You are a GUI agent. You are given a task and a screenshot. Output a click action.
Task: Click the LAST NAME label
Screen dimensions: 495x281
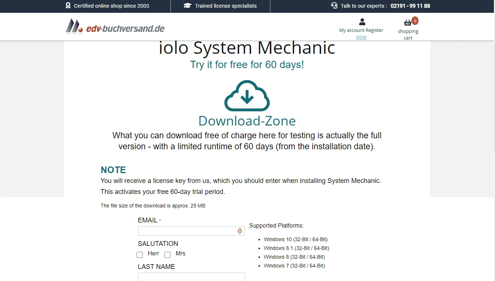156,267
